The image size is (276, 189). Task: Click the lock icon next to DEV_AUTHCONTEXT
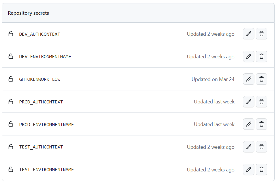click(x=11, y=34)
